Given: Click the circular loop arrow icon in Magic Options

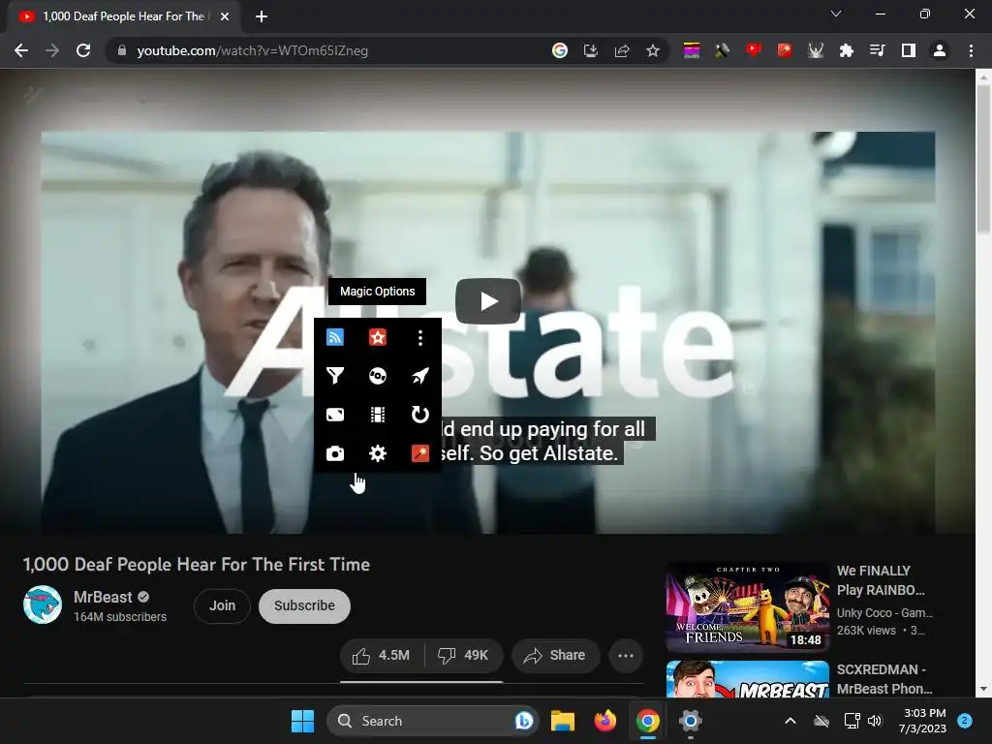Looking at the screenshot, I should 420,415.
